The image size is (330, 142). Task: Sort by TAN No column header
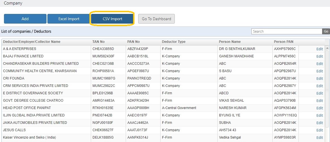tap(98, 42)
